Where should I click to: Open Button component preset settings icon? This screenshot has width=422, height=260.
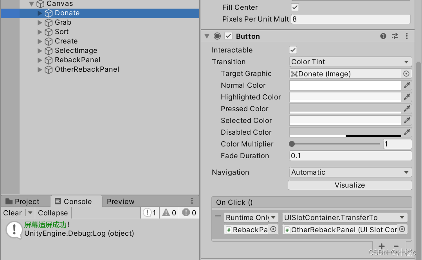click(395, 36)
